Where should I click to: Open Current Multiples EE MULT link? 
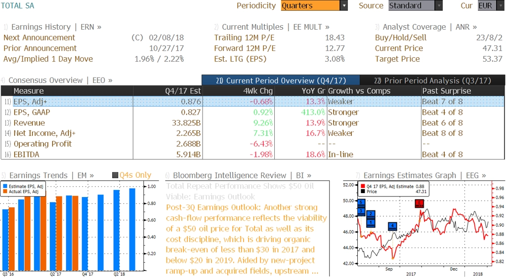276,27
